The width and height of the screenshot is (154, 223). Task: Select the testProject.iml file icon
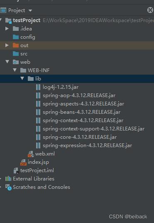pyautogui.click(x=16, y=170)
